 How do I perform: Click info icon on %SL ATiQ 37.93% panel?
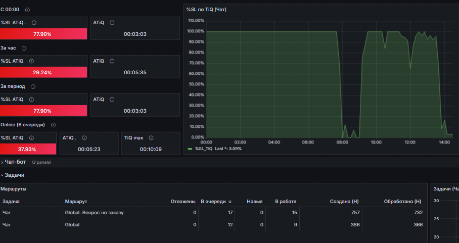pos(31,138)
